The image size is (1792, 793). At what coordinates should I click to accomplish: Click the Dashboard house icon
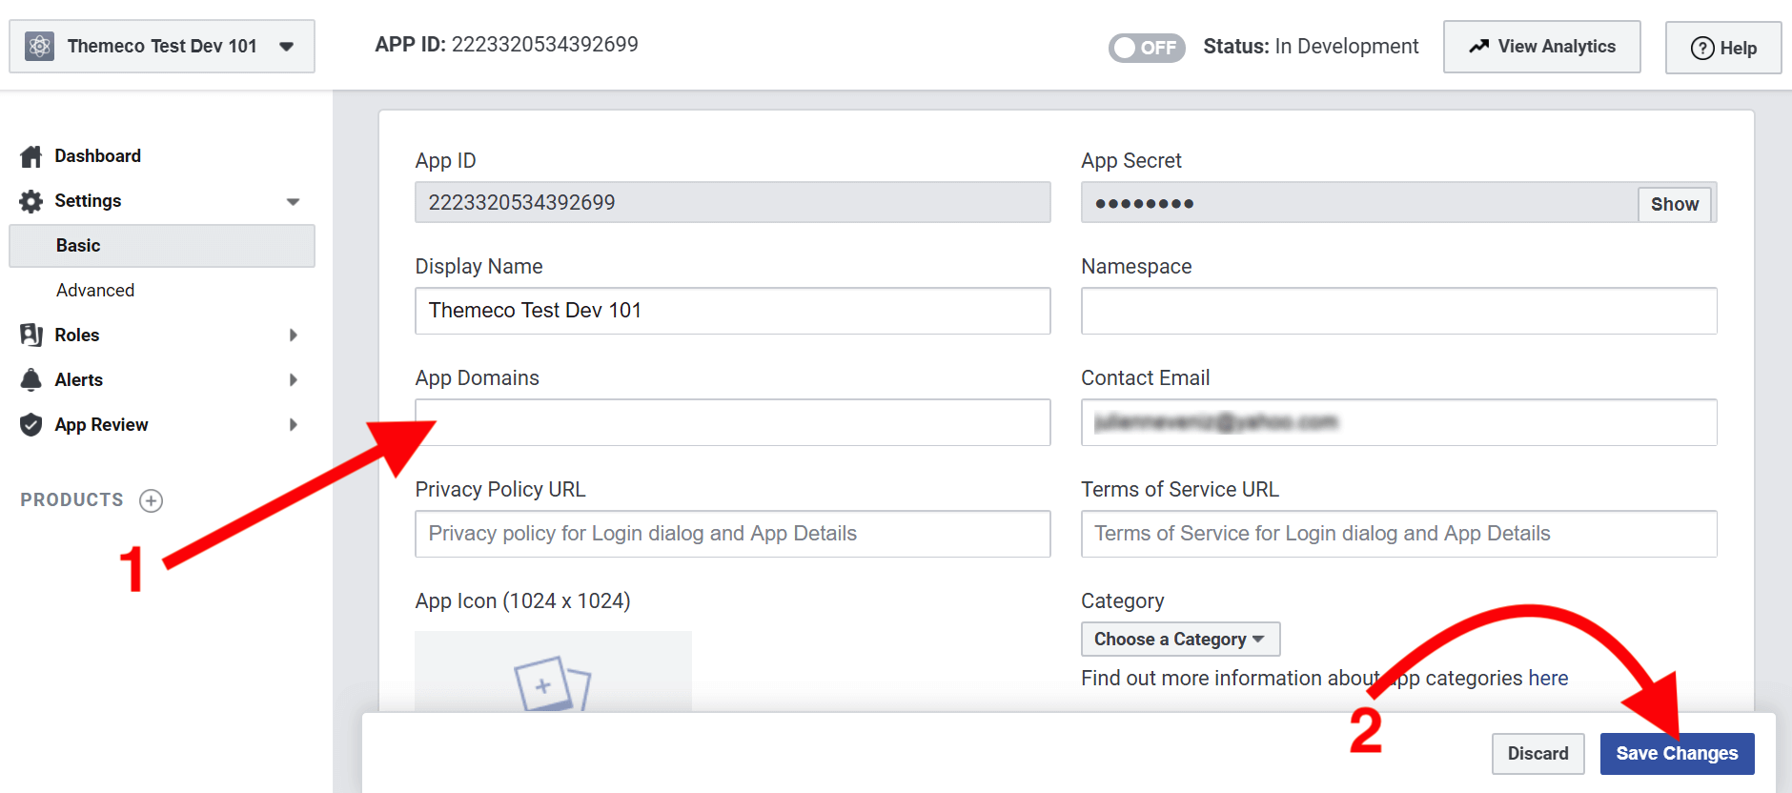(x=31, y=156)
